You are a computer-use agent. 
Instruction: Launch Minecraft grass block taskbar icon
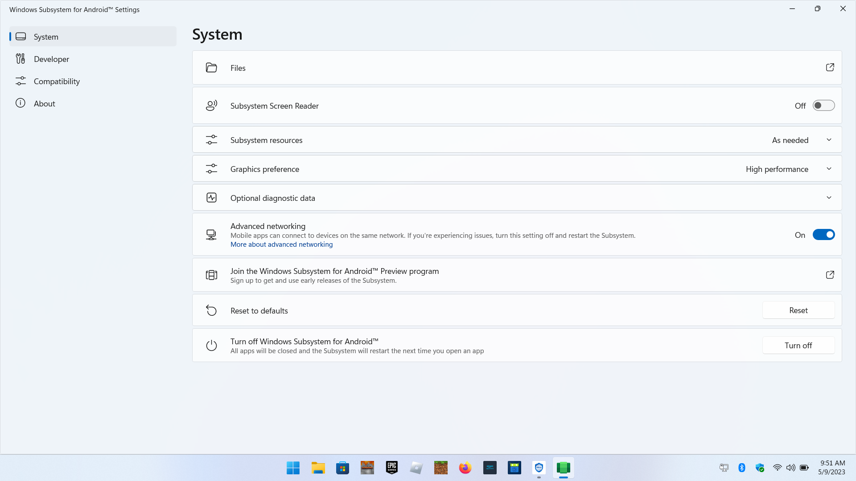[x=441, y=468]
